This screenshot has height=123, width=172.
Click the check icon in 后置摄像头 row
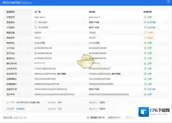click(x=145, y=79)
